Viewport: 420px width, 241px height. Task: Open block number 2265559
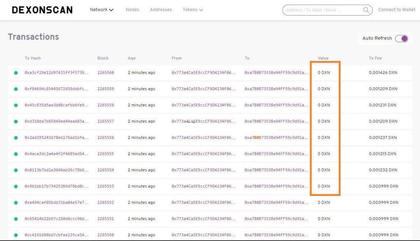[105, 89]
